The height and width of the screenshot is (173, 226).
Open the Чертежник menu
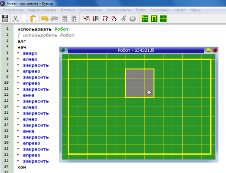point(160,10)
